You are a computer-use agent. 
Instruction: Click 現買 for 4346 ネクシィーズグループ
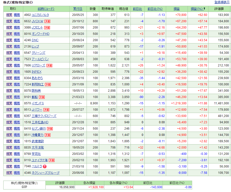click(x=9, y=173)
